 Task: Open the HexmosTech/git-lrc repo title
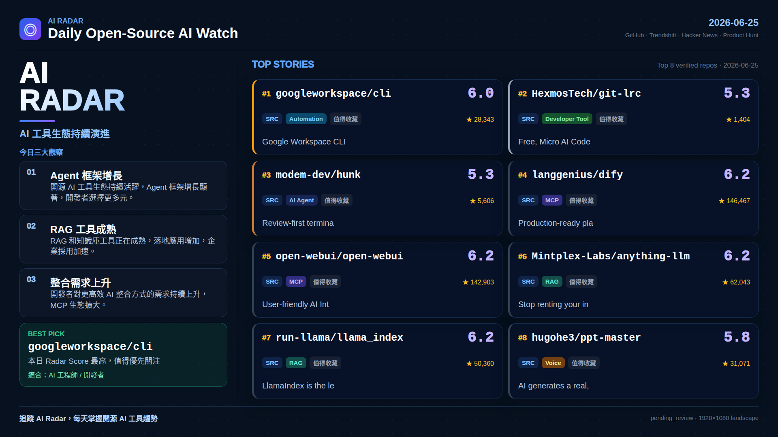pos(586,93)
